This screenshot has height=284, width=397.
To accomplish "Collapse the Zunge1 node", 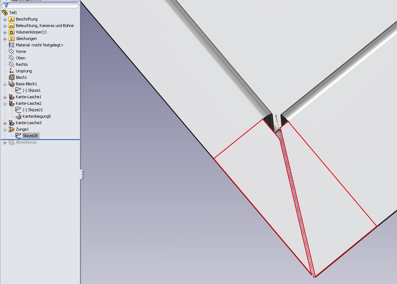I will pyautogui.click(x=5, y=129).
